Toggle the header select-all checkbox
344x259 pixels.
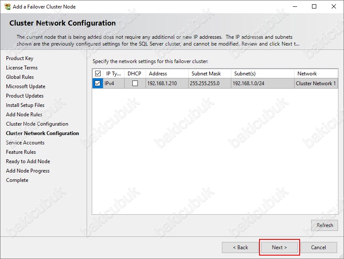pos(98,74)
